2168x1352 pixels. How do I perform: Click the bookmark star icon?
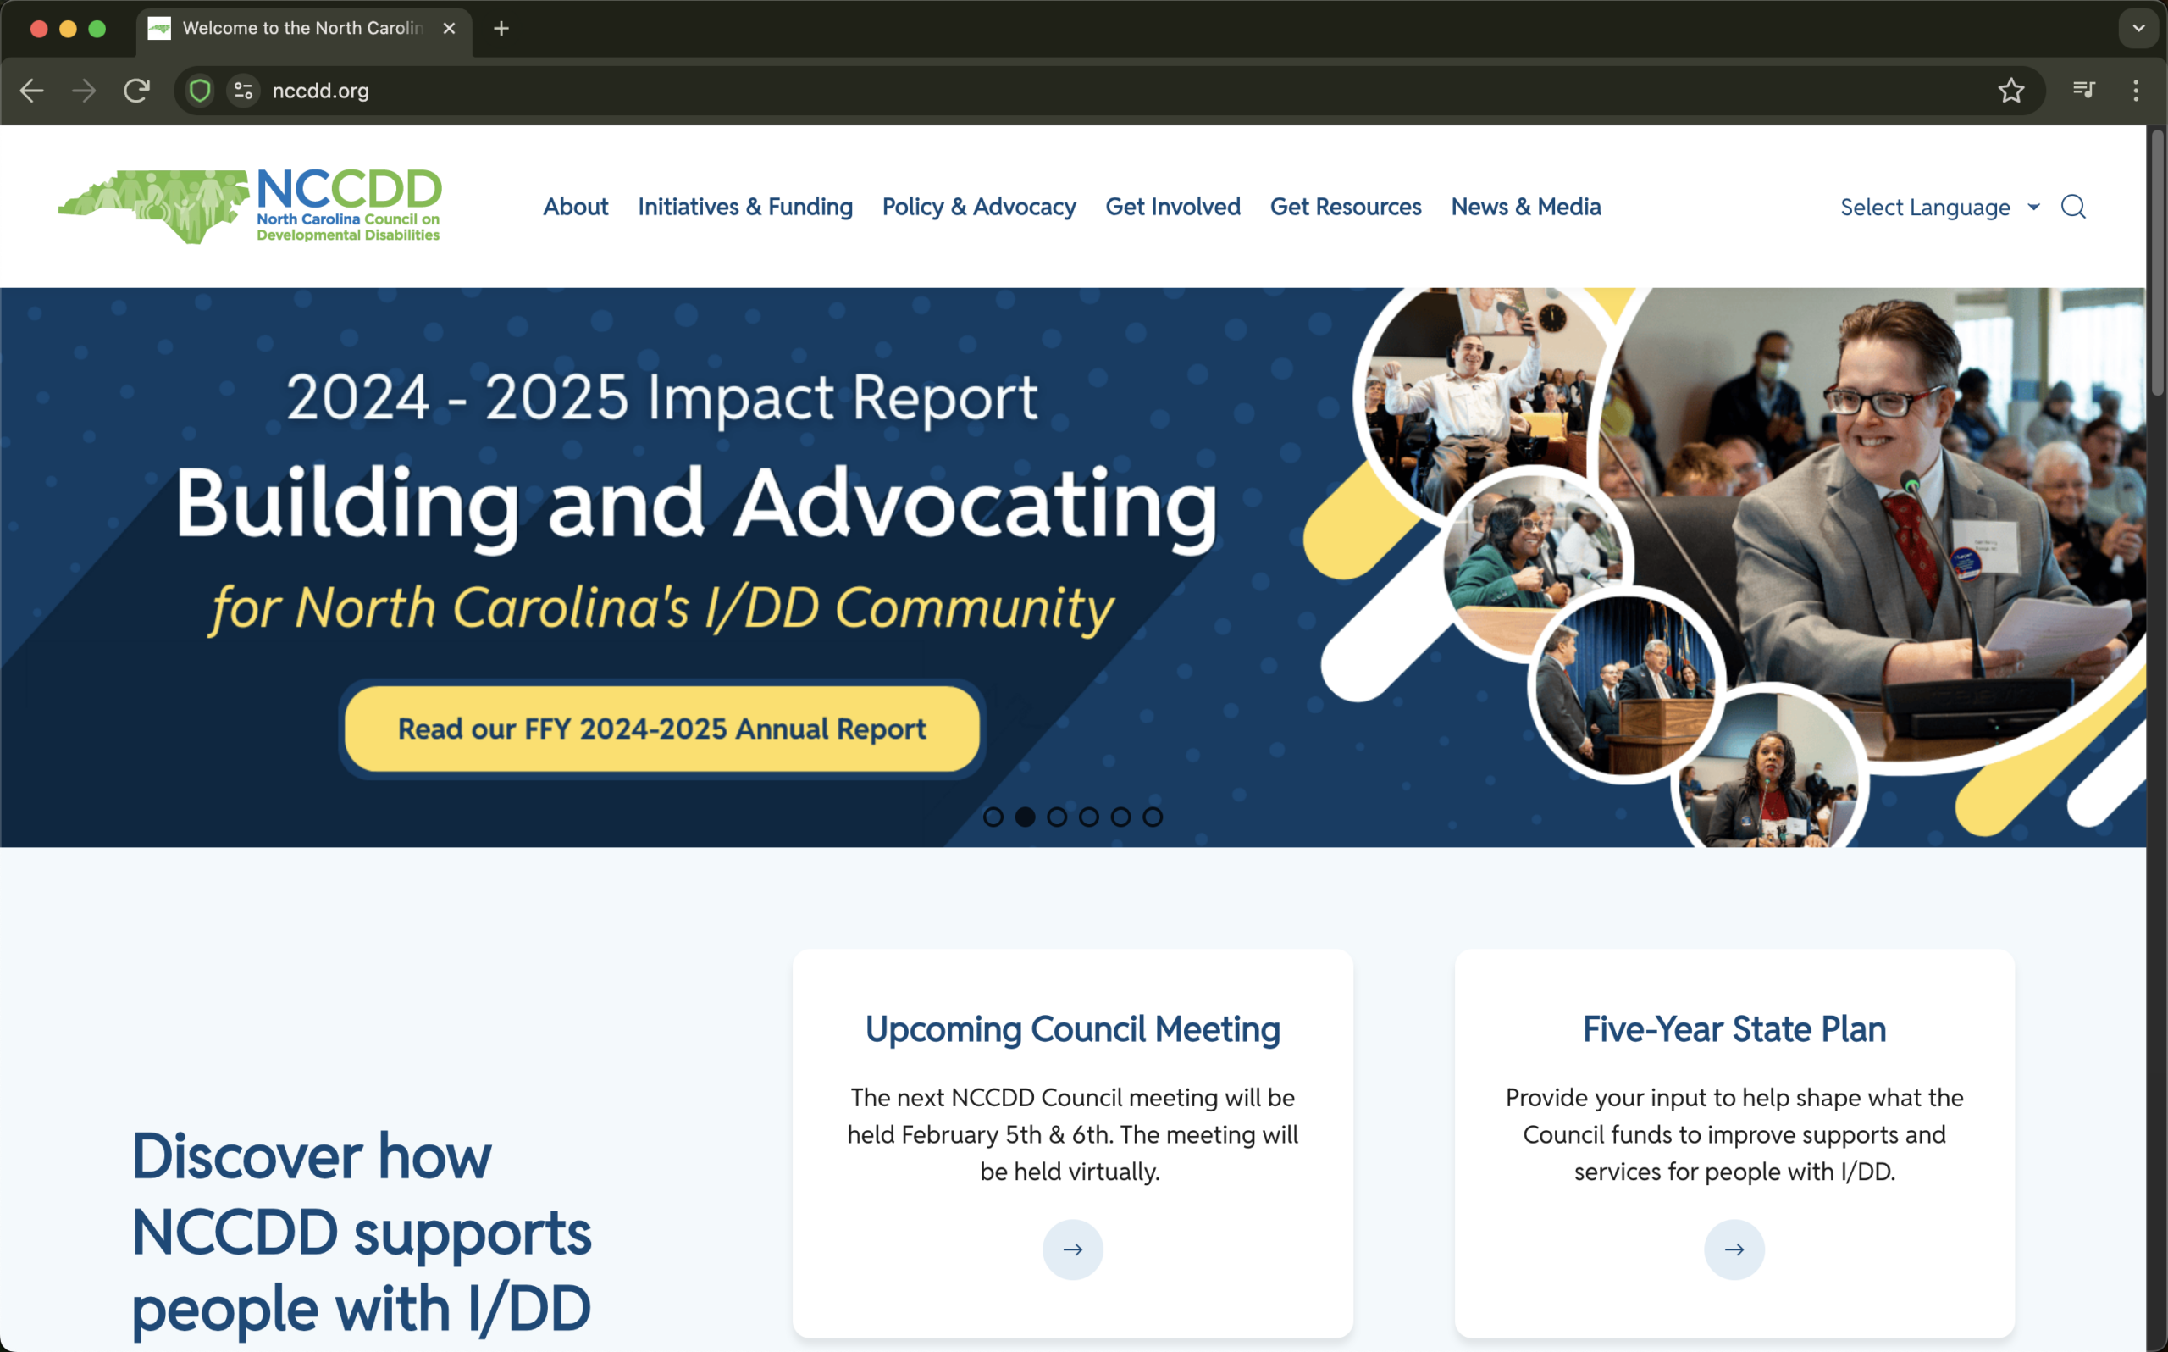[x=2010, y=91]
